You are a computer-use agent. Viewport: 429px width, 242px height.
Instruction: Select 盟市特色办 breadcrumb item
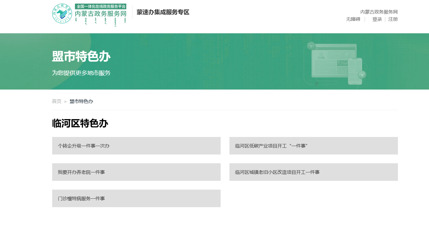[x=81, y=101]
